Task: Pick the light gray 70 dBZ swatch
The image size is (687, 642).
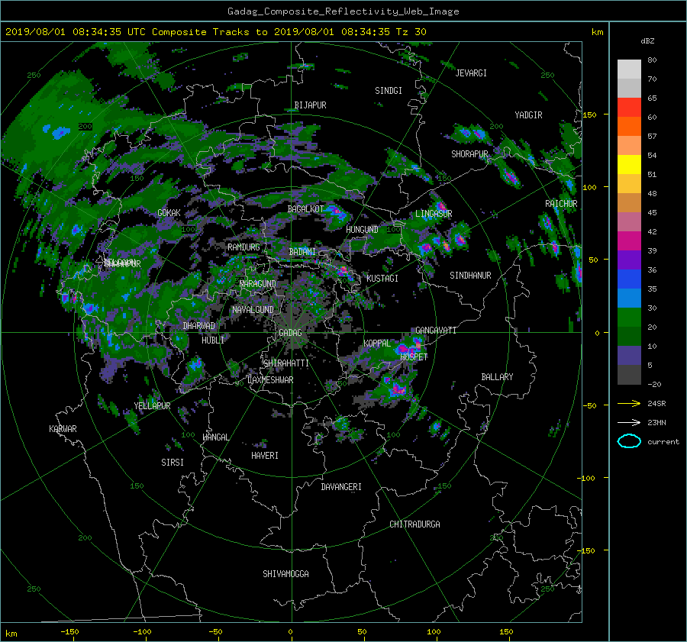Action: (629, 69)
